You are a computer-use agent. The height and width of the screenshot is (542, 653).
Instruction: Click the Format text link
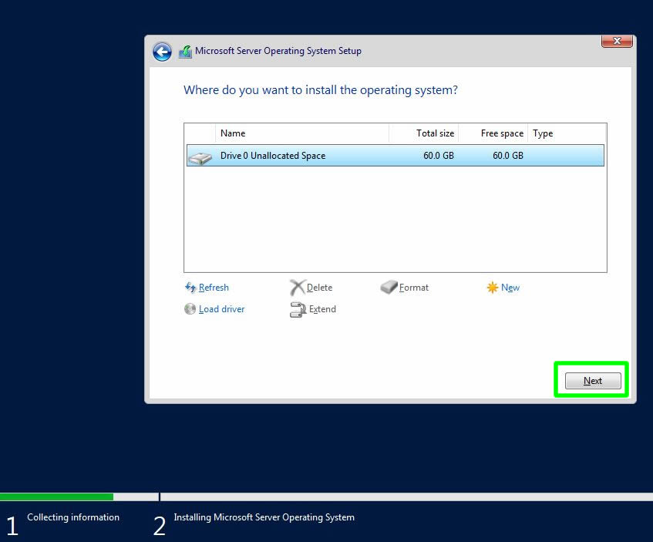point(414,288)
